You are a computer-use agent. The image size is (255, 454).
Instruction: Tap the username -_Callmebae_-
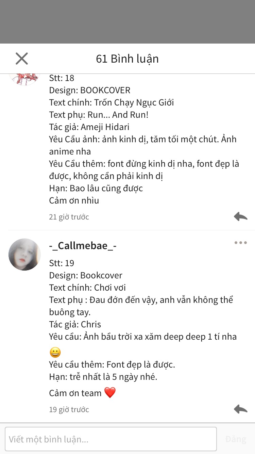(x=83, y=246)
